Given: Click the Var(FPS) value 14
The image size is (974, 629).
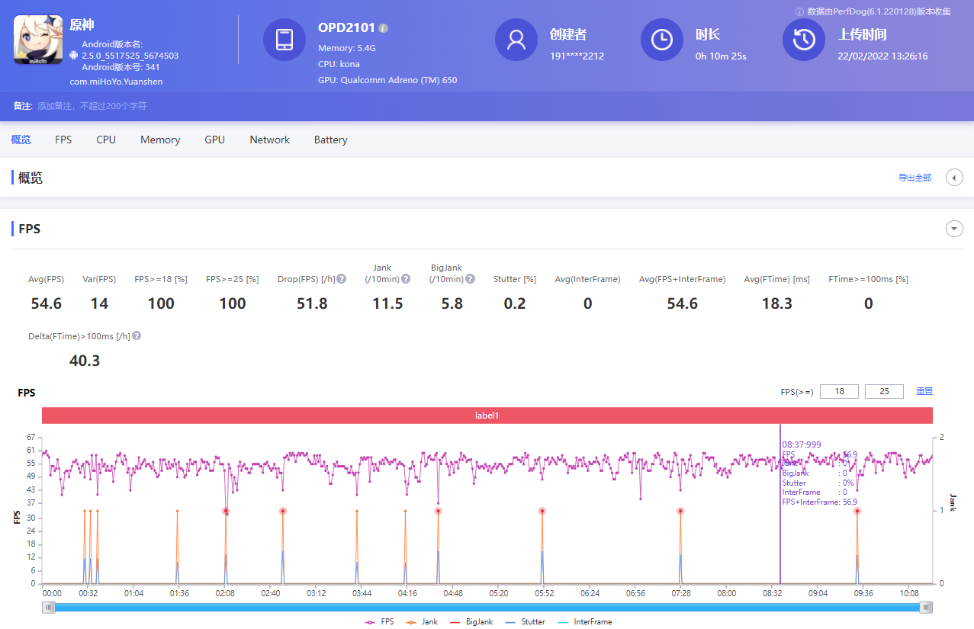Looking at the screenshot, I should click(x=99, y=303).
